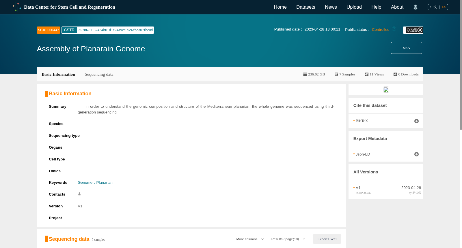
Task: Open the Datasets menu item
Action: click(x=306, y=7)
